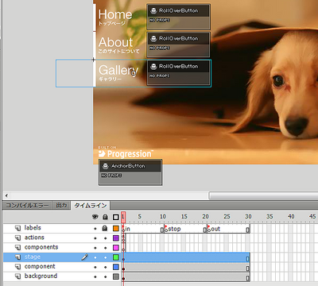Toggle lock dot of actions layer

coord(105,238)
